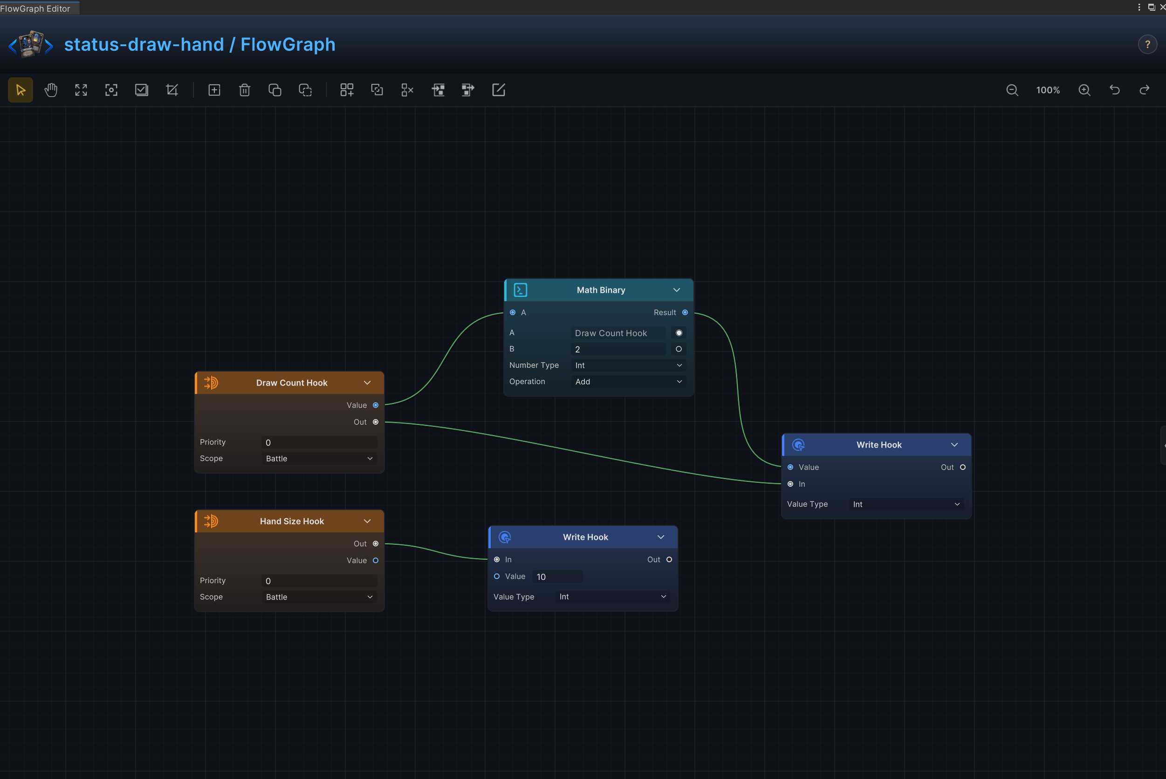Click the Out port of the Write Hook holding 10
This screenshot has height=779, width=1166.
pyautogui.click(x=669, y=560)
